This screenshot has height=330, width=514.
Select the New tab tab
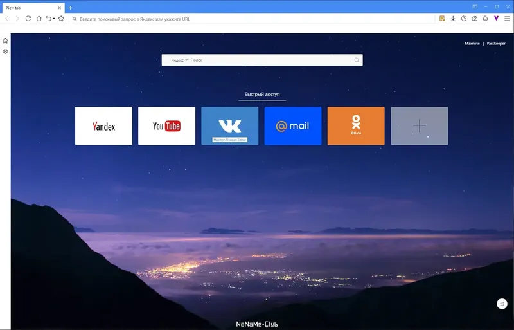[33, 8]
